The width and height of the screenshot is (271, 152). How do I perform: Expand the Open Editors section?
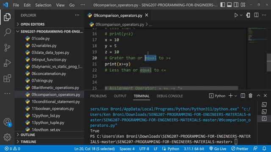[x=49, y=24]
